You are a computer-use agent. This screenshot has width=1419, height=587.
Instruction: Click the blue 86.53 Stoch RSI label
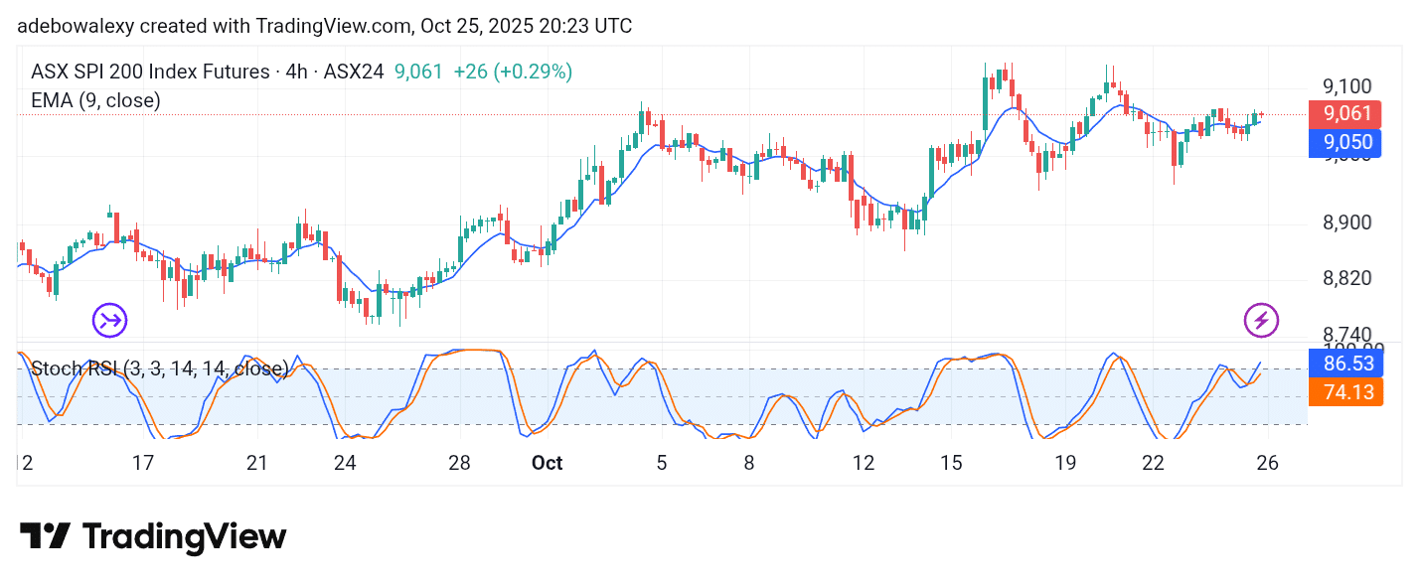click(1344, 364)
